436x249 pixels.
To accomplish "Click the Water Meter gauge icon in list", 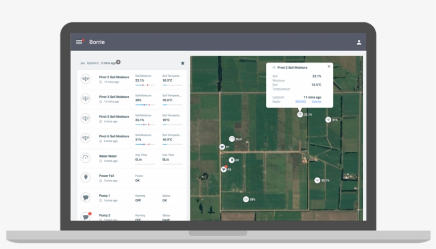I will click(x=86, y=158).
